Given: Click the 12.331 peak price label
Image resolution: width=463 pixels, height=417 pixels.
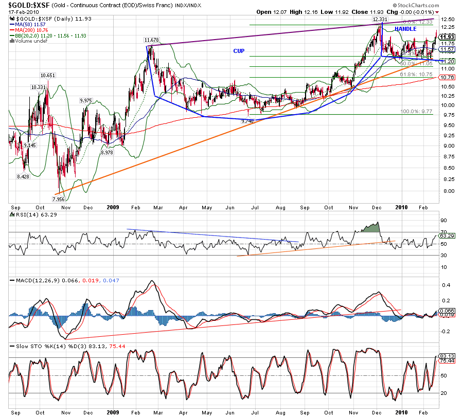Looking at the screenshot, I should coord(380,19).
